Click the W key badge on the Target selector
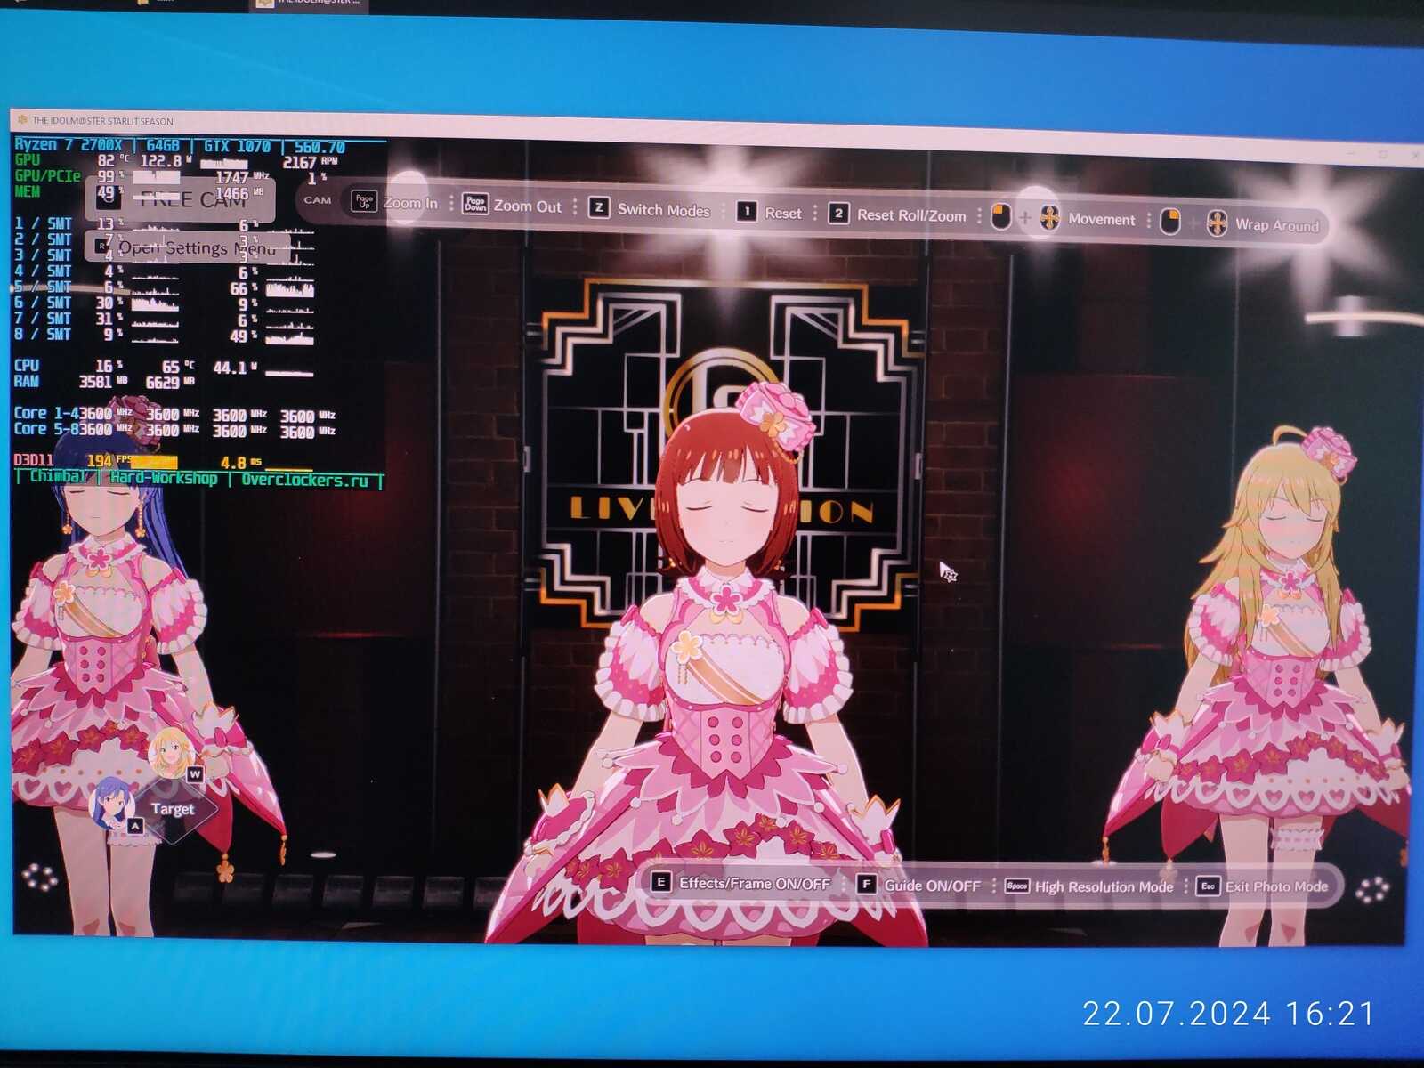1424x1068 pixels. [195, 774]
